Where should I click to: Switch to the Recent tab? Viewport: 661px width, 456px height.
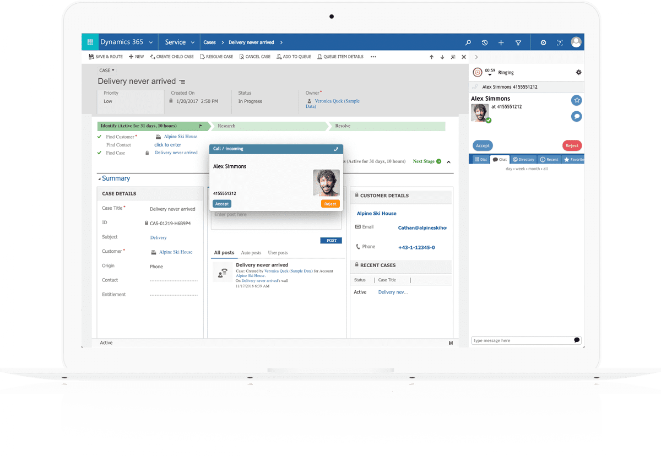549,159
